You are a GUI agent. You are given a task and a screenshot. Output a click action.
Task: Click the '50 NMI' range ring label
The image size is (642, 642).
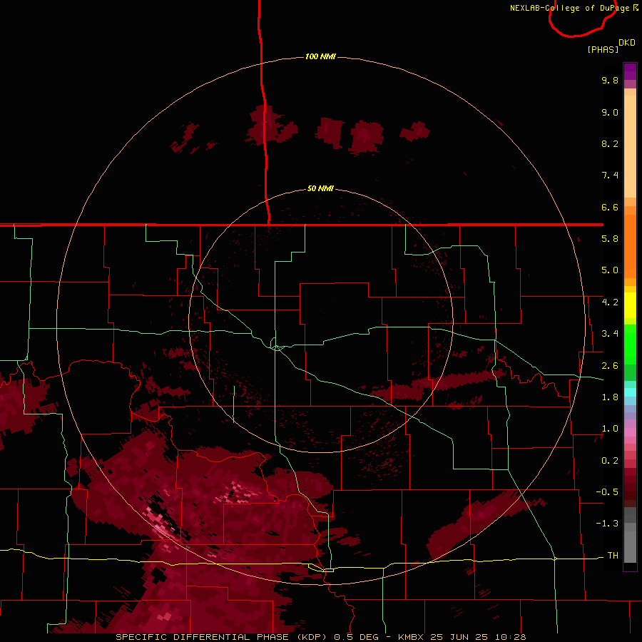point(320,188)
